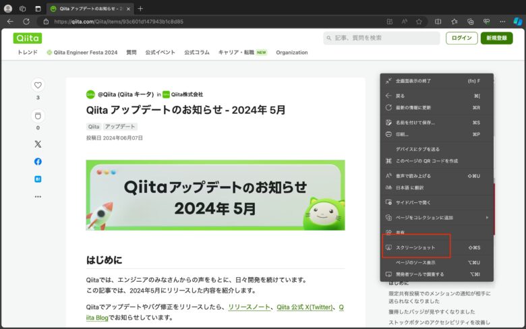Open the @Qiita (Qiita キータ) author link
The image size is (526, 329).
125,94
